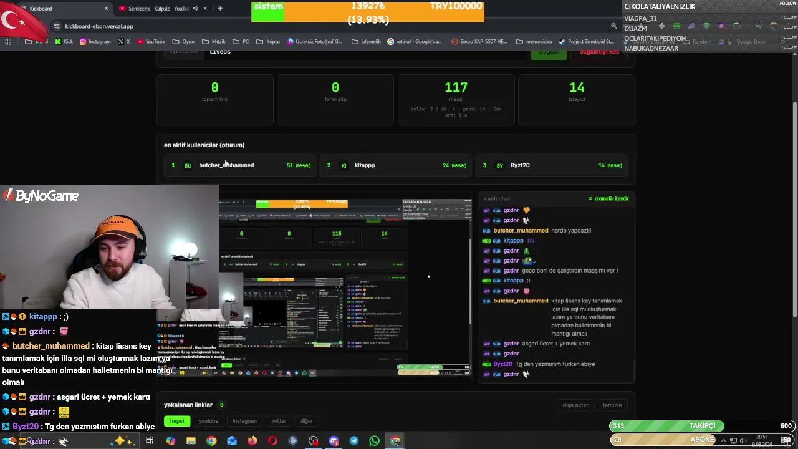Open a new browser tab
The width and height of the screenshot is (798, 449).
tap(220, 9)
